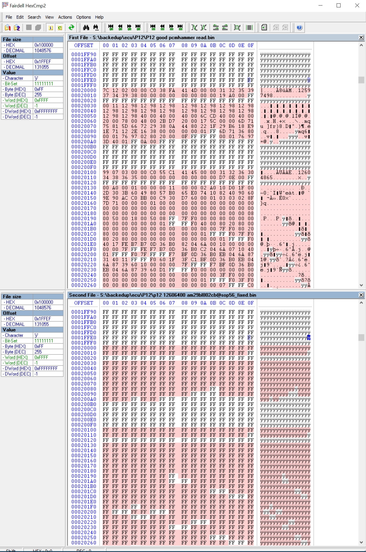Click the bracketed-columns layout icon
This screenshot has height=552, width=366.
(237, 27)
